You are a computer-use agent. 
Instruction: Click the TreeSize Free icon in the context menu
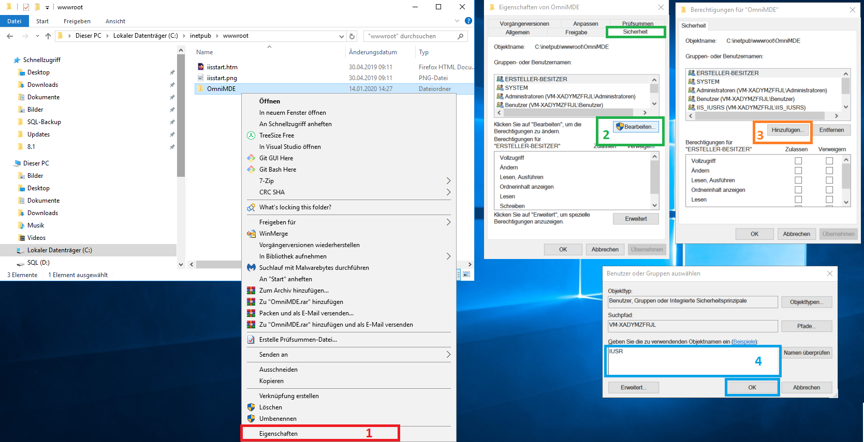(251, 135)
